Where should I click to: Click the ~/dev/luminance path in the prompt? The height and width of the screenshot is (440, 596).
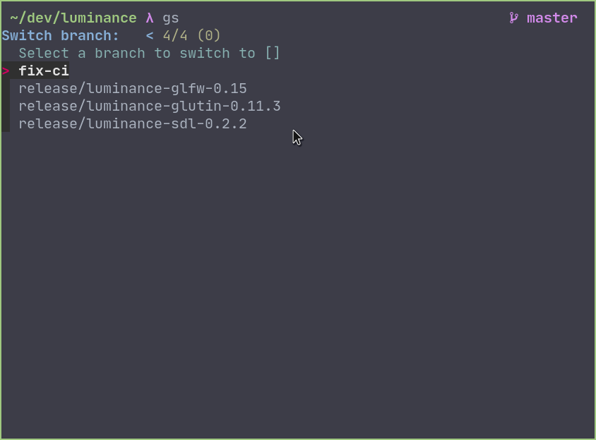click(73, 18)
